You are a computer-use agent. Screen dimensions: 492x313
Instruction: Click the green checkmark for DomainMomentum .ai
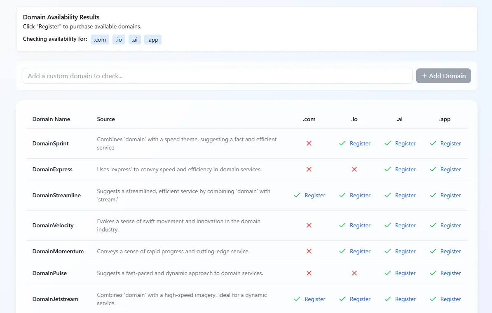(387, 251)
